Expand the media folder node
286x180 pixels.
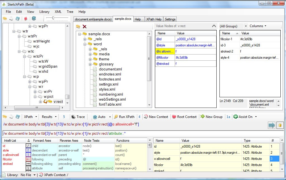[90, 54]
